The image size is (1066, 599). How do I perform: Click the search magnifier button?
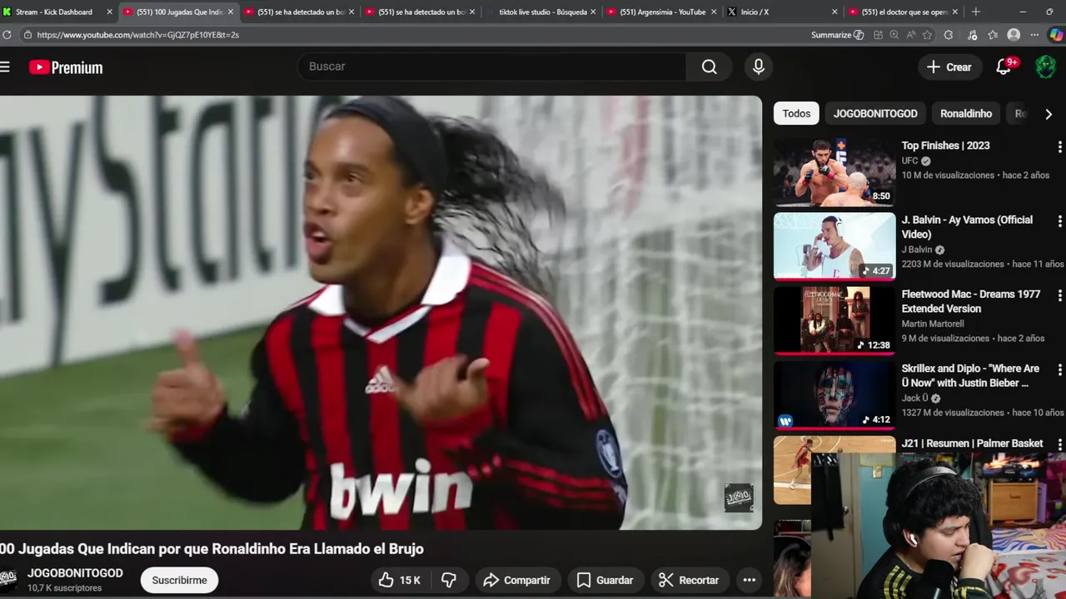pyautogui.click(x=709, y=67)
